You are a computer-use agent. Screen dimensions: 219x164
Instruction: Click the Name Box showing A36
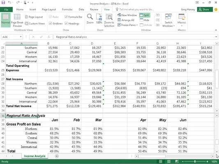click(10, 37)
